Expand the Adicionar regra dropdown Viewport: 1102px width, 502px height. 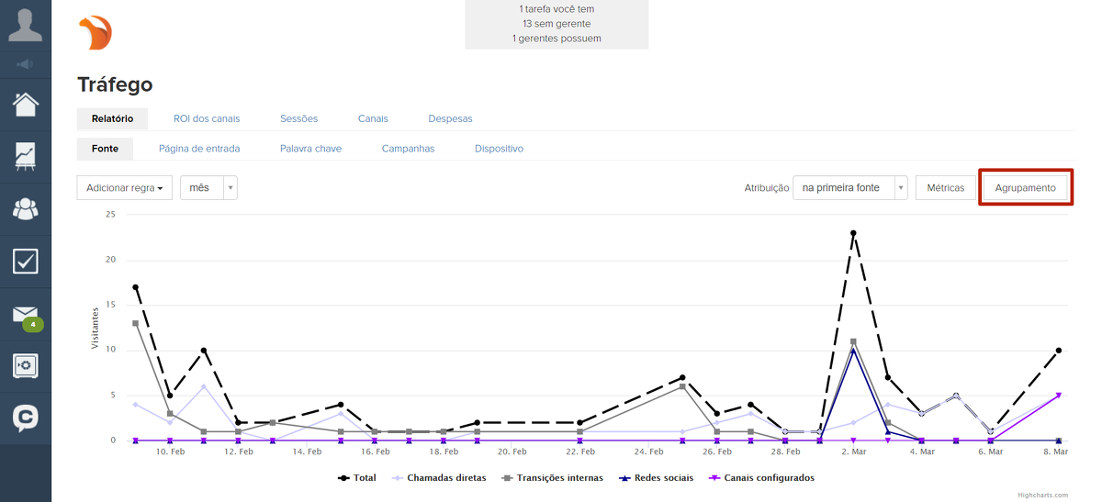(x=125, y=188)
